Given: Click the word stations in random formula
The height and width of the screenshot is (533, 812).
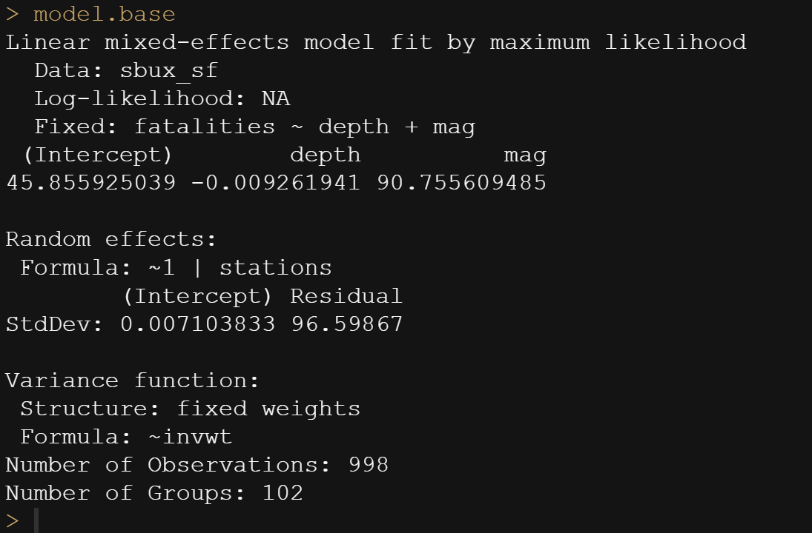Looking at the screenshot, I should tap(275, 267).
